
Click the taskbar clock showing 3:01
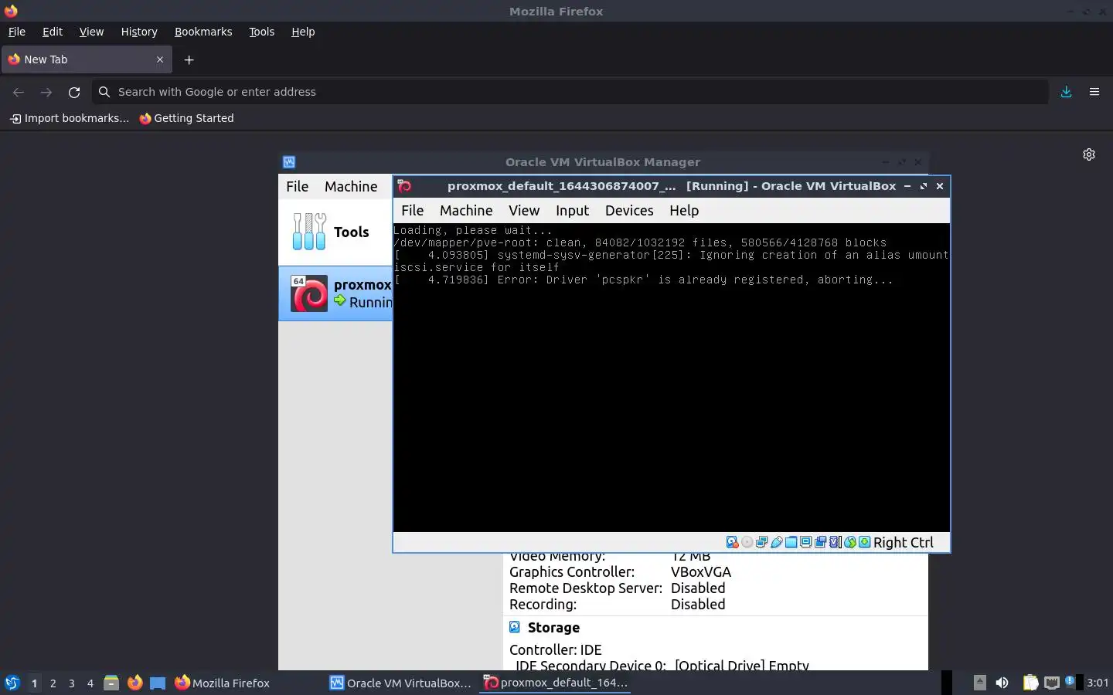(1098, 683)
